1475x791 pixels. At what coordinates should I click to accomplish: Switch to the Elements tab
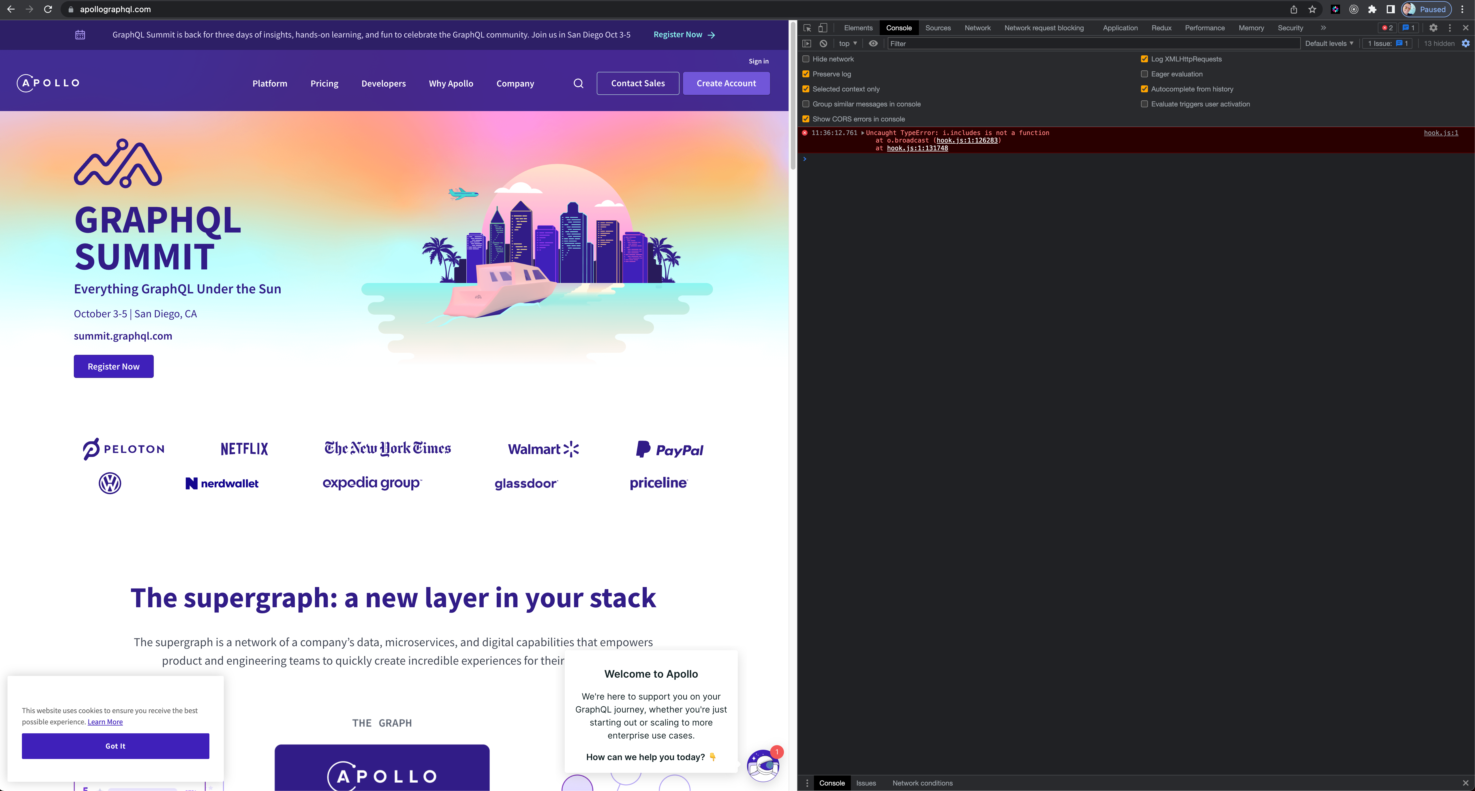(858, 27)
